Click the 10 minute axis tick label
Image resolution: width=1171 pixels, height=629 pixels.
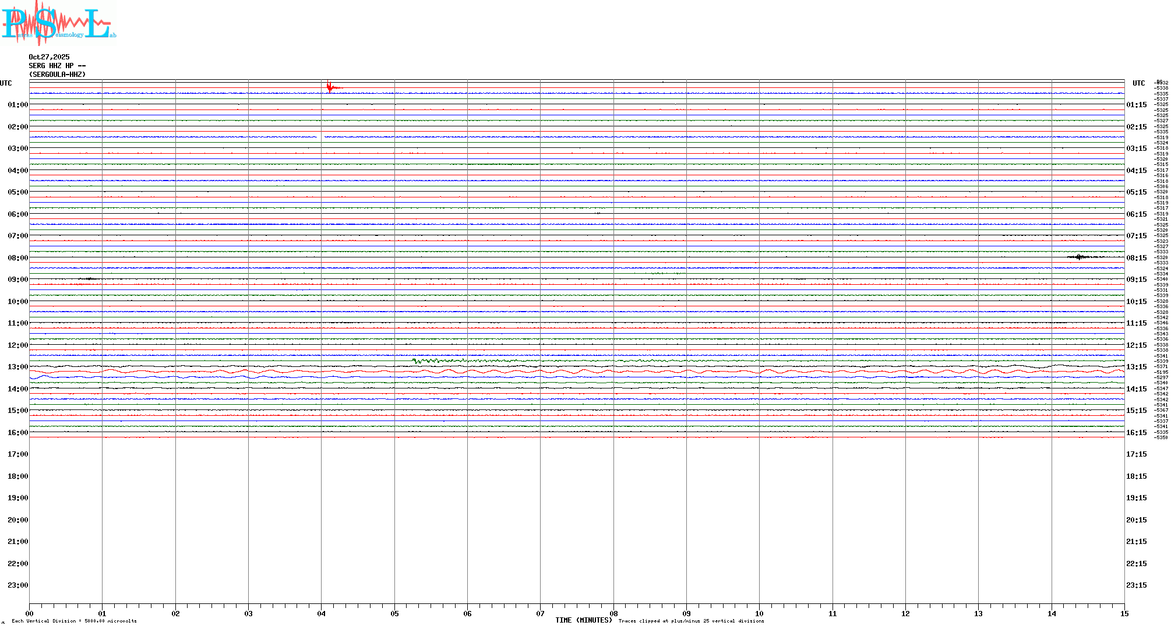point(759,613)
